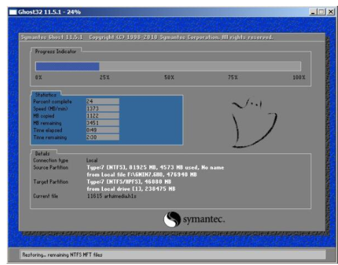Click the Symantec yin-yang logo
This screenshot has width=338, height=265.
(x=172, y=219)
